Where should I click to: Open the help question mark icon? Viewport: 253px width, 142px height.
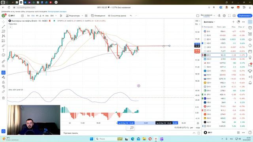point(250,133)
